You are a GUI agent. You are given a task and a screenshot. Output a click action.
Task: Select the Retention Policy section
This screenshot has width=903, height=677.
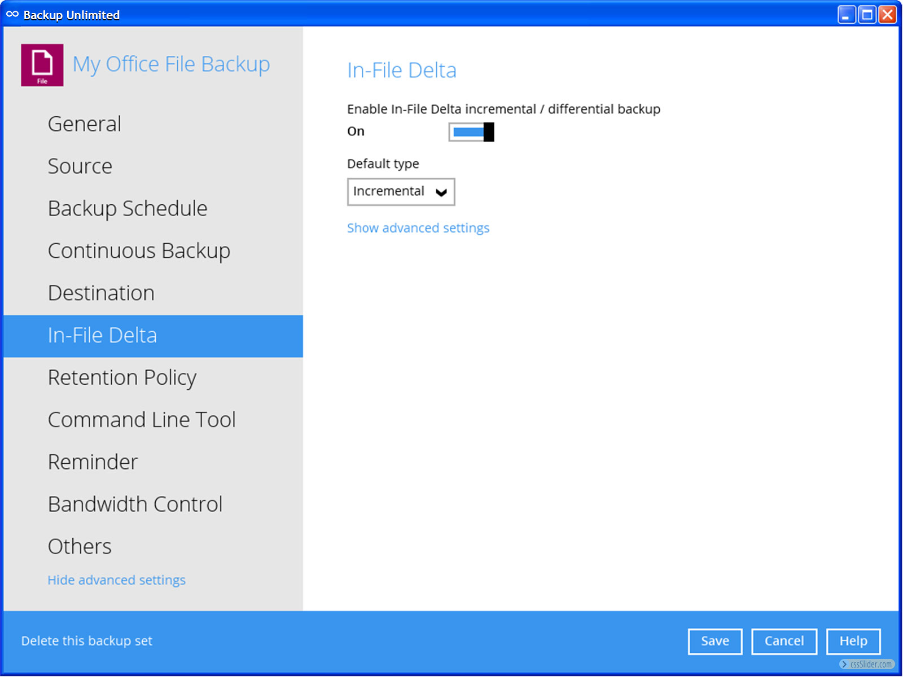coord(122,377)
